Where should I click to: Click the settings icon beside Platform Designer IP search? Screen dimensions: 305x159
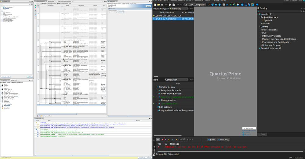click(x=32, y=4)
